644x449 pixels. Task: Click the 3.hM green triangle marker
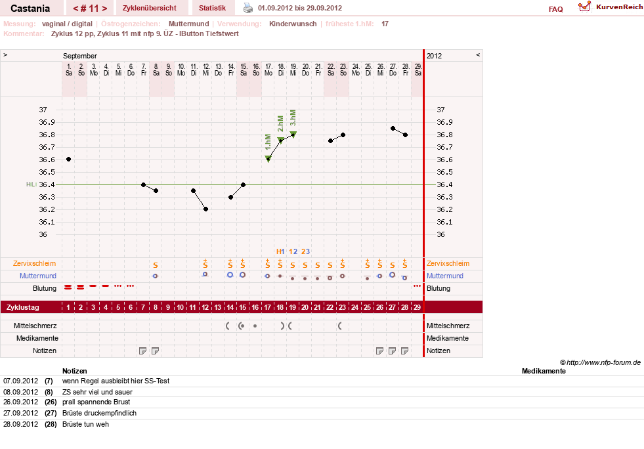293,134
